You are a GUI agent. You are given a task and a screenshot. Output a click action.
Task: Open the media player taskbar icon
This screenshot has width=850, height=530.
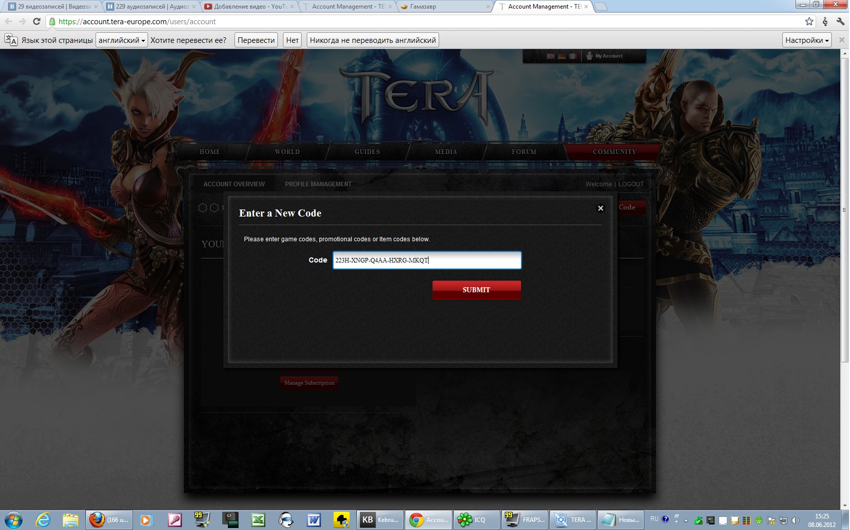[x=146, y=519]
